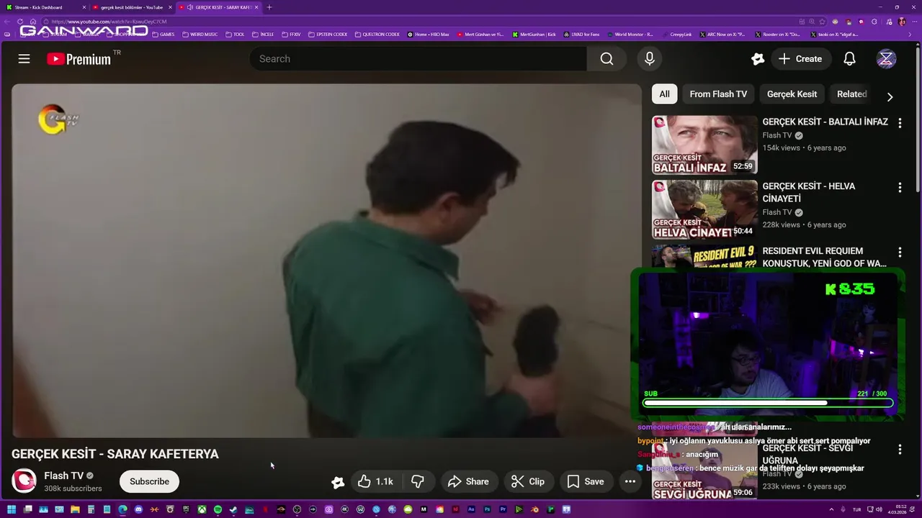
Task: Open Epic Games Launcher from the taskbar
Action: [x=186, y=509]
